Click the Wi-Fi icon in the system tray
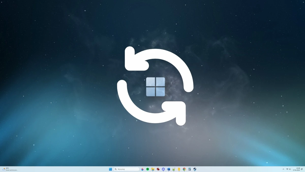305x172 pixels. point(287,169)
